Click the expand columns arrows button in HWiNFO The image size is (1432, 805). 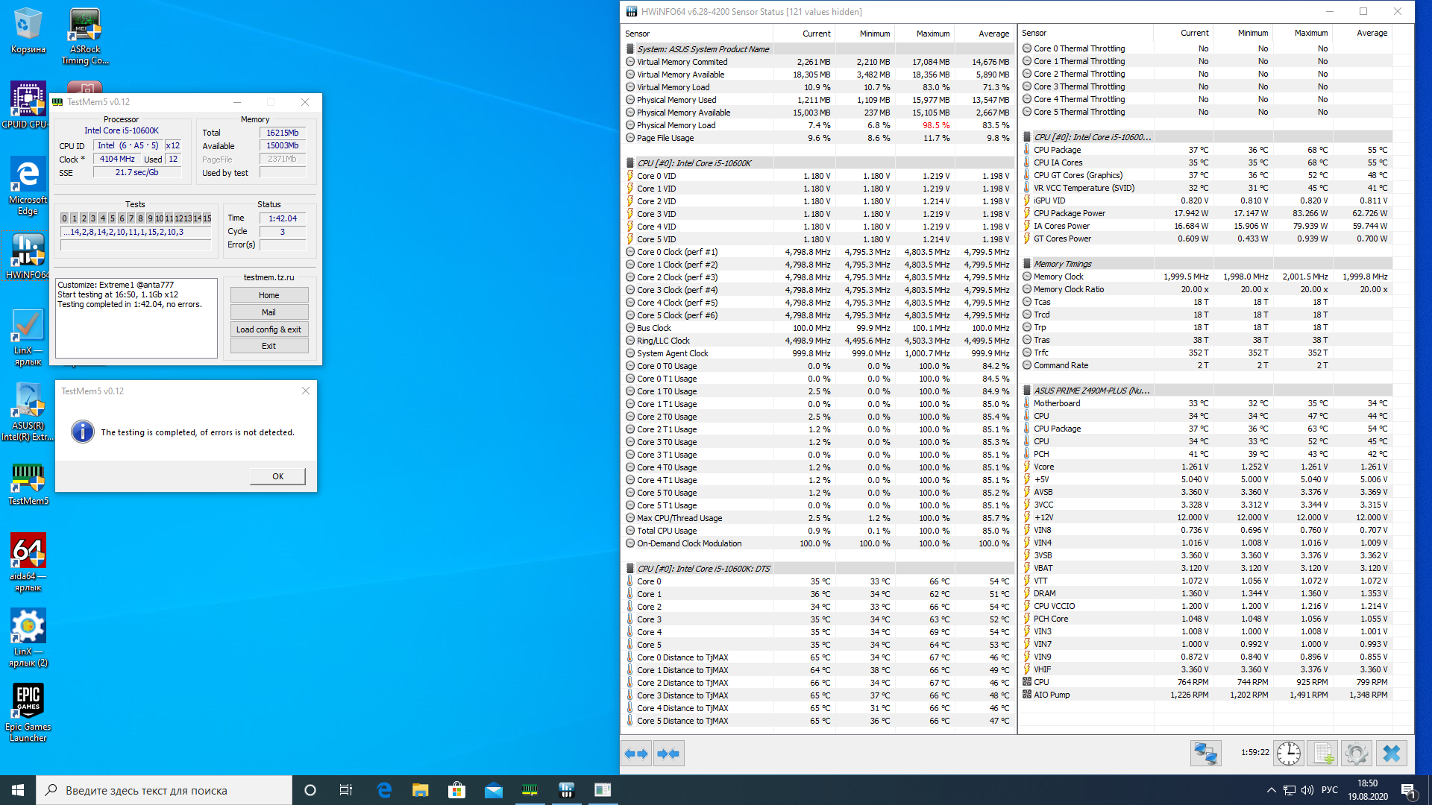[636, 754]
